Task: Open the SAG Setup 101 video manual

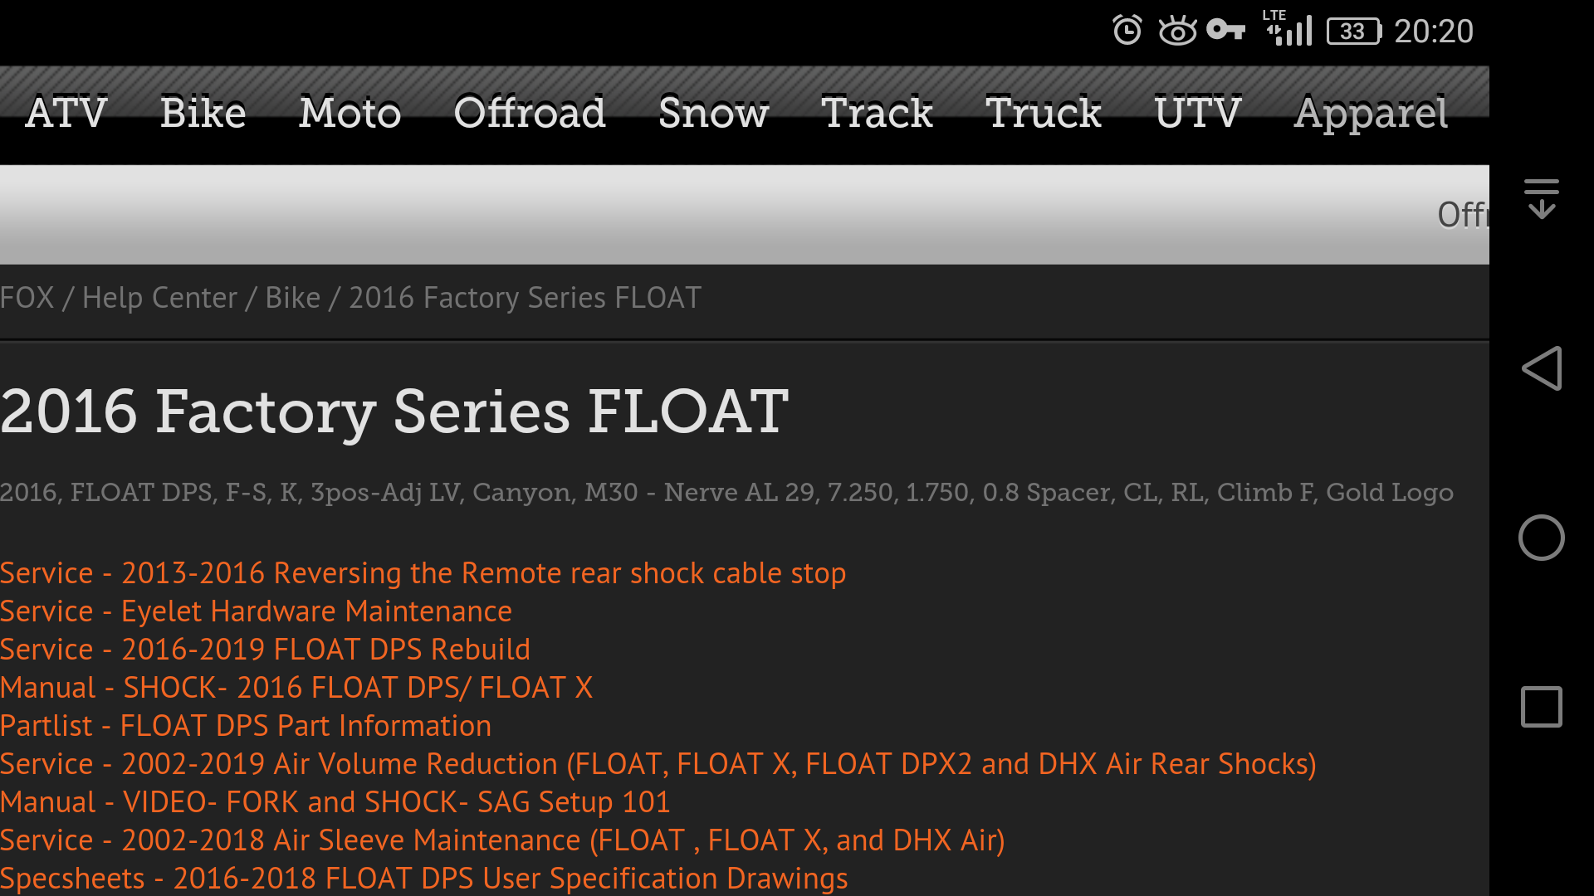Action: [x=335, y=802]
